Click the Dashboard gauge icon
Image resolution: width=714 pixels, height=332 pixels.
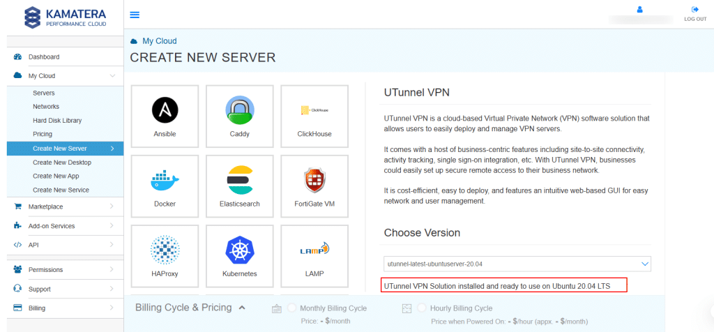tap(17, 57)
